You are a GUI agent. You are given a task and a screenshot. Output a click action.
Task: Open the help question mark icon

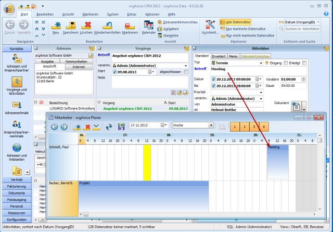click(326, 14)
